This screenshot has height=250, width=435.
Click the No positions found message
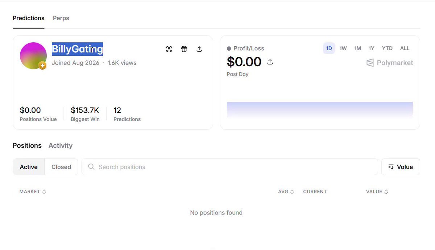216,213
